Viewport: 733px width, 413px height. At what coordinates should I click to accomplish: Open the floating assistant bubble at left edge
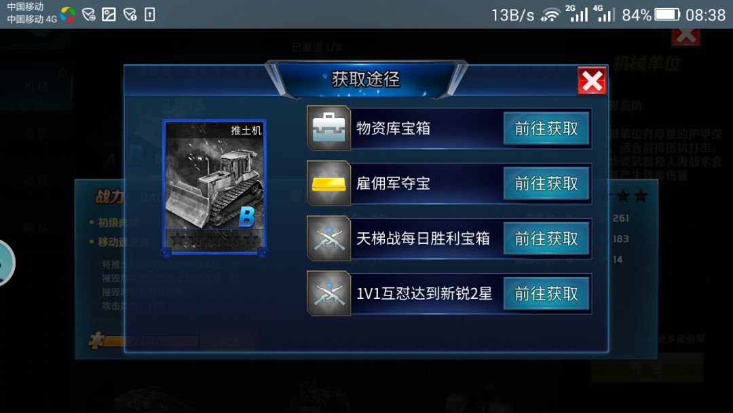5,263
